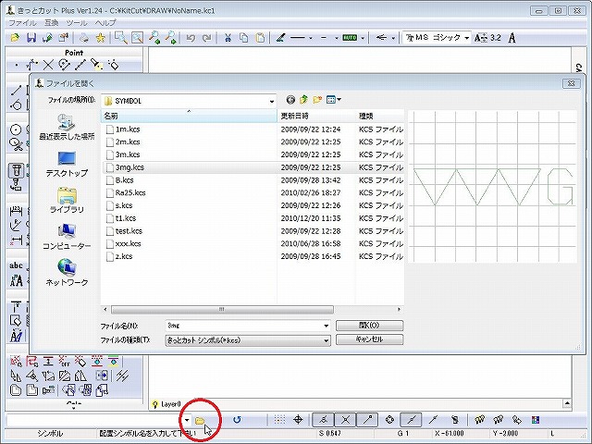Click the abc text tool icon in left panel
Image resolution: width=592 pixels, height=444 pixels.
tap(16, 265)
